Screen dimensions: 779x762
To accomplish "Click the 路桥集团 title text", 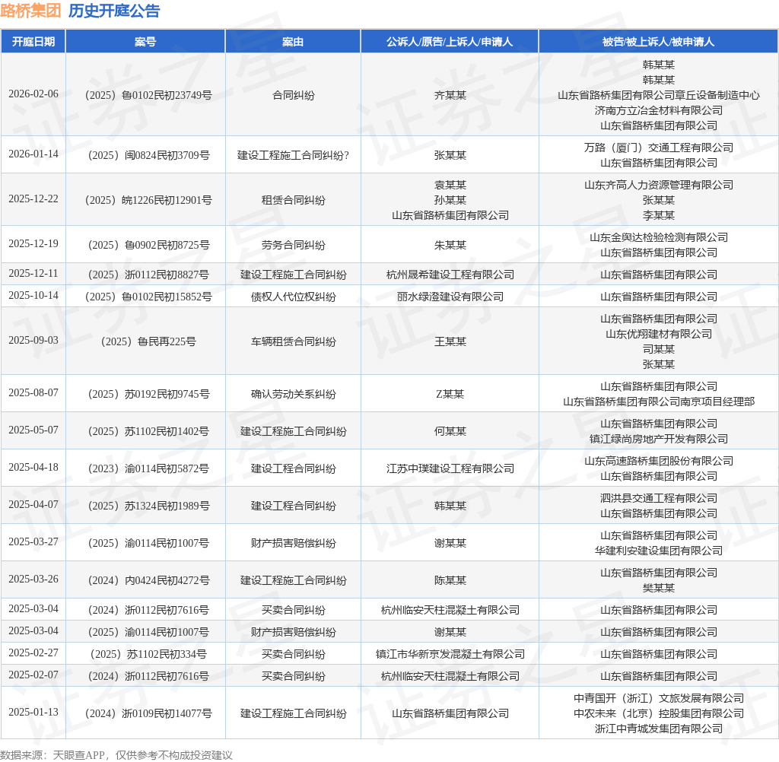I will (30, 11).
